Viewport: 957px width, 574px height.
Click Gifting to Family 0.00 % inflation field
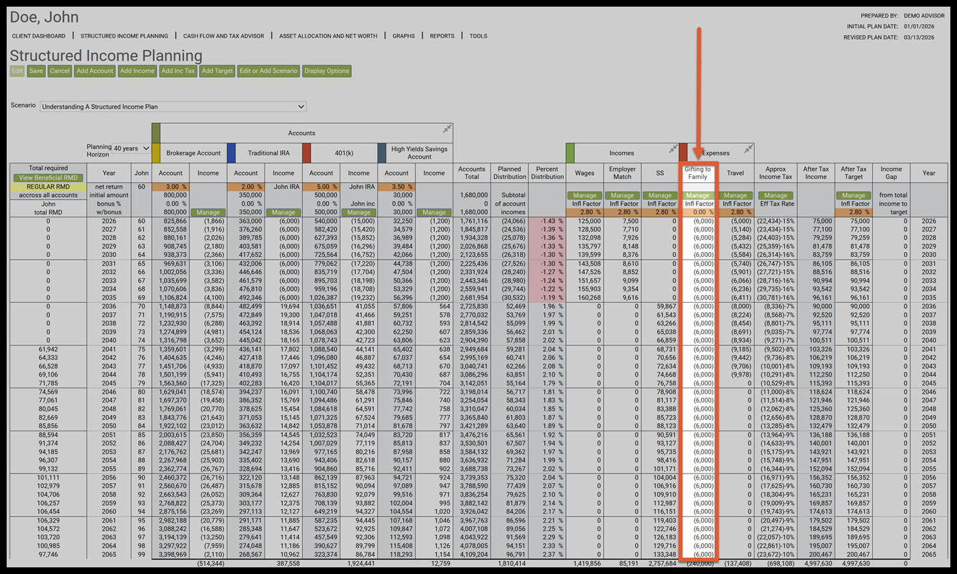pos(698,213)
